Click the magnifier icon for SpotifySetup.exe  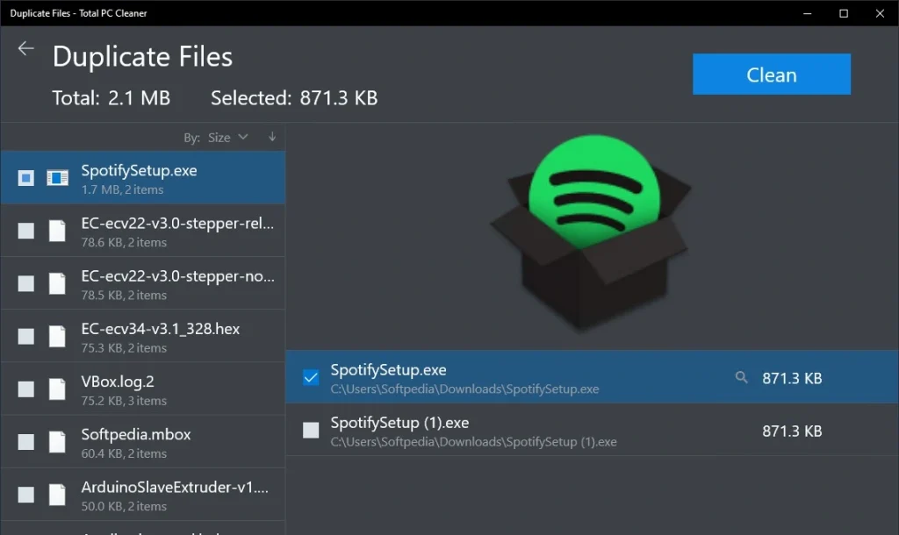pyautogui.click(x=741, y=377)
